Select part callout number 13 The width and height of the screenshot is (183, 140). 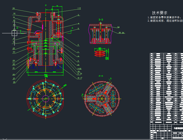pos(78,71)
